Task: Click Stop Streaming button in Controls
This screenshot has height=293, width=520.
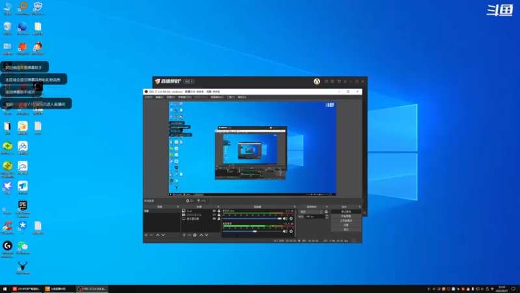Action: coord(346,212)
